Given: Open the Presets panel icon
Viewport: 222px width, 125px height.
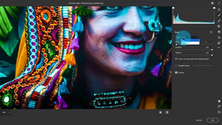Looking at the screenshot, I should coord(219,43).
